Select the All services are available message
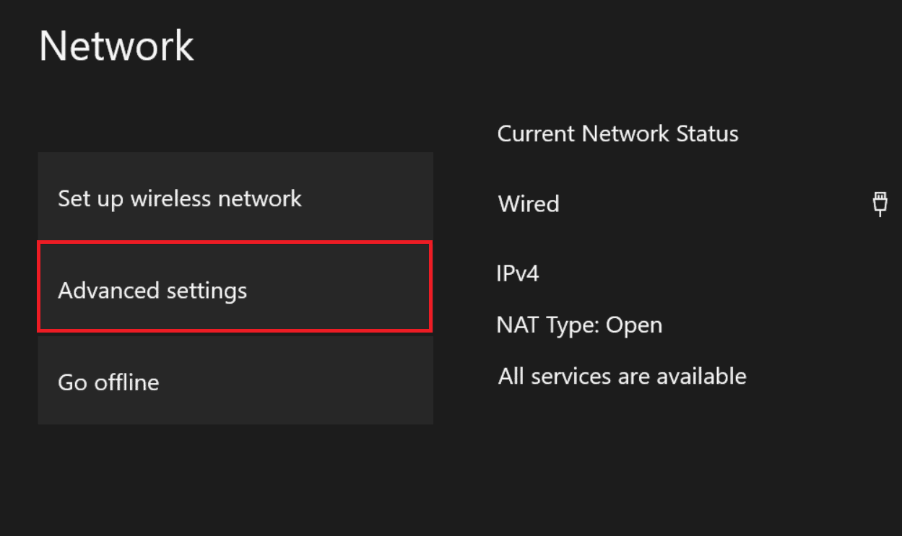The image size is (902, 536). tap(622, 376)
